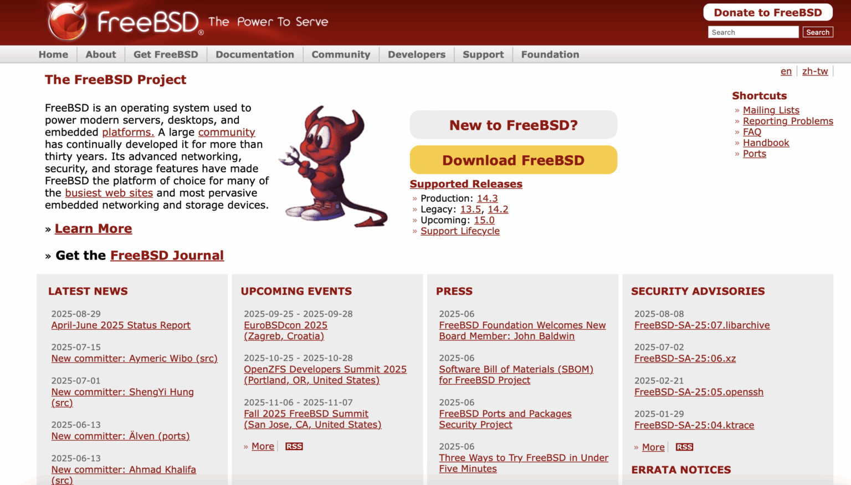Open release 14.3 details
Screen dimensions: 851x485
coord(487,198)
